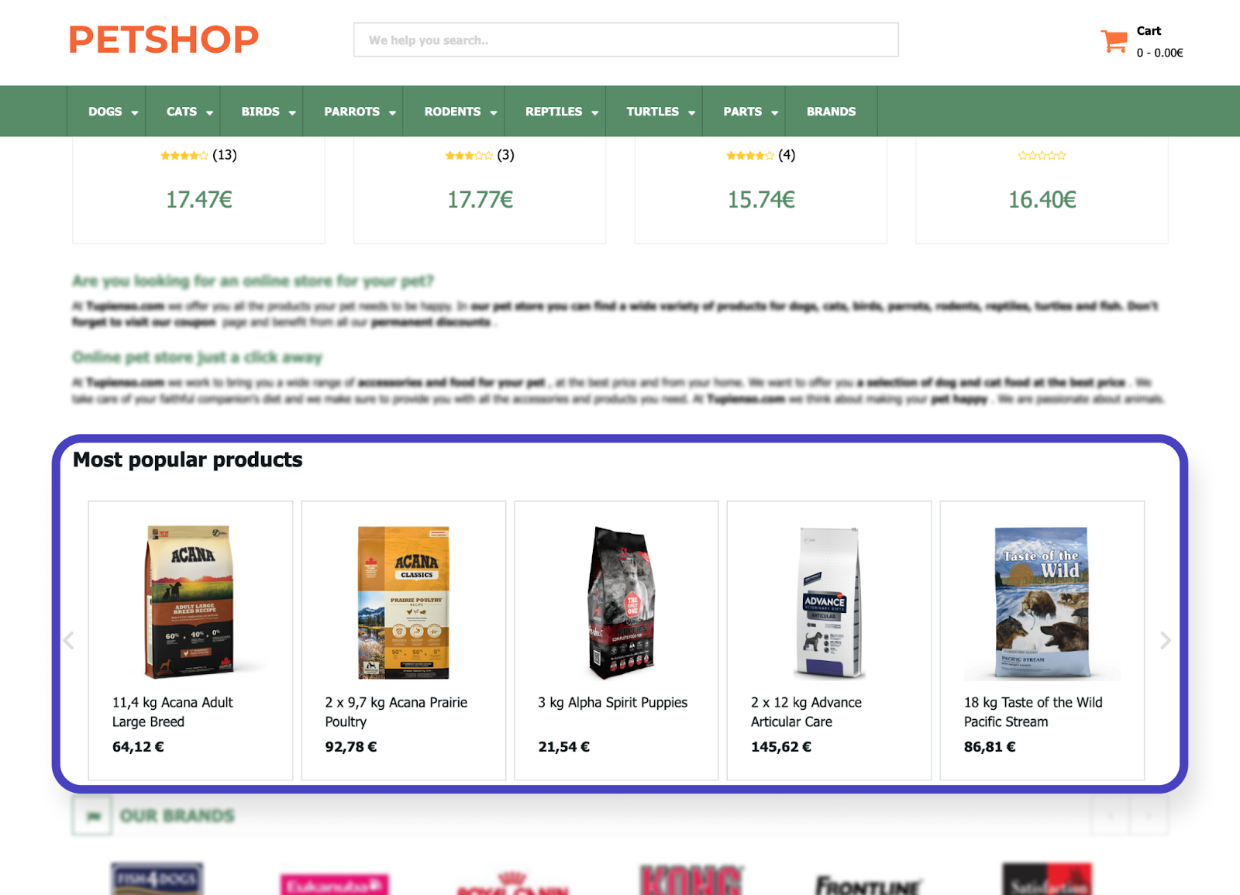Open the Reptiles dropdown menu

click(x=561, y=112)
